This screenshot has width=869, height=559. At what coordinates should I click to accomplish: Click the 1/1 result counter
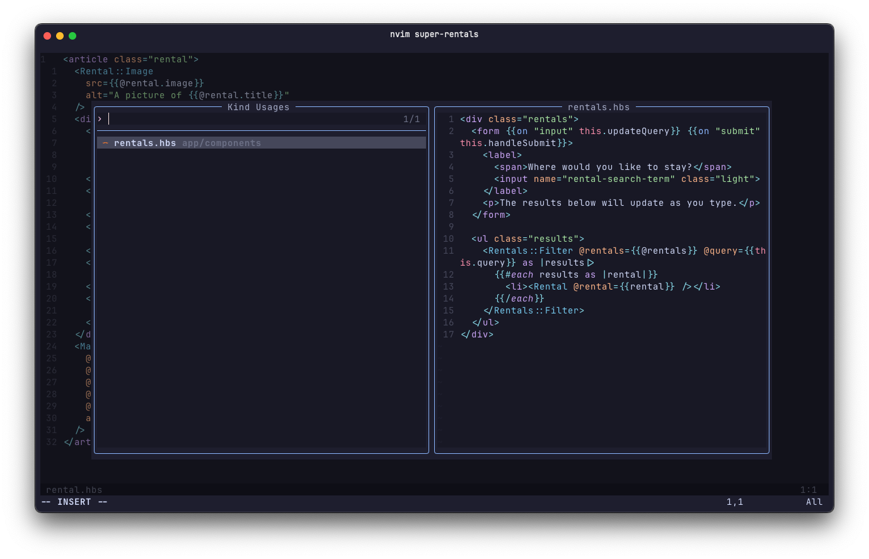[411, 119]
